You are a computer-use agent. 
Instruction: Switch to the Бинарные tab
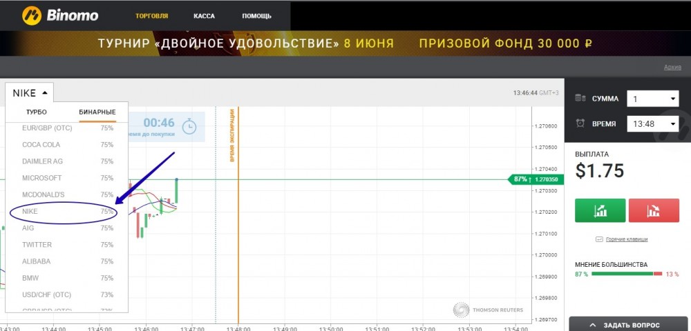(x=97, y=112)
